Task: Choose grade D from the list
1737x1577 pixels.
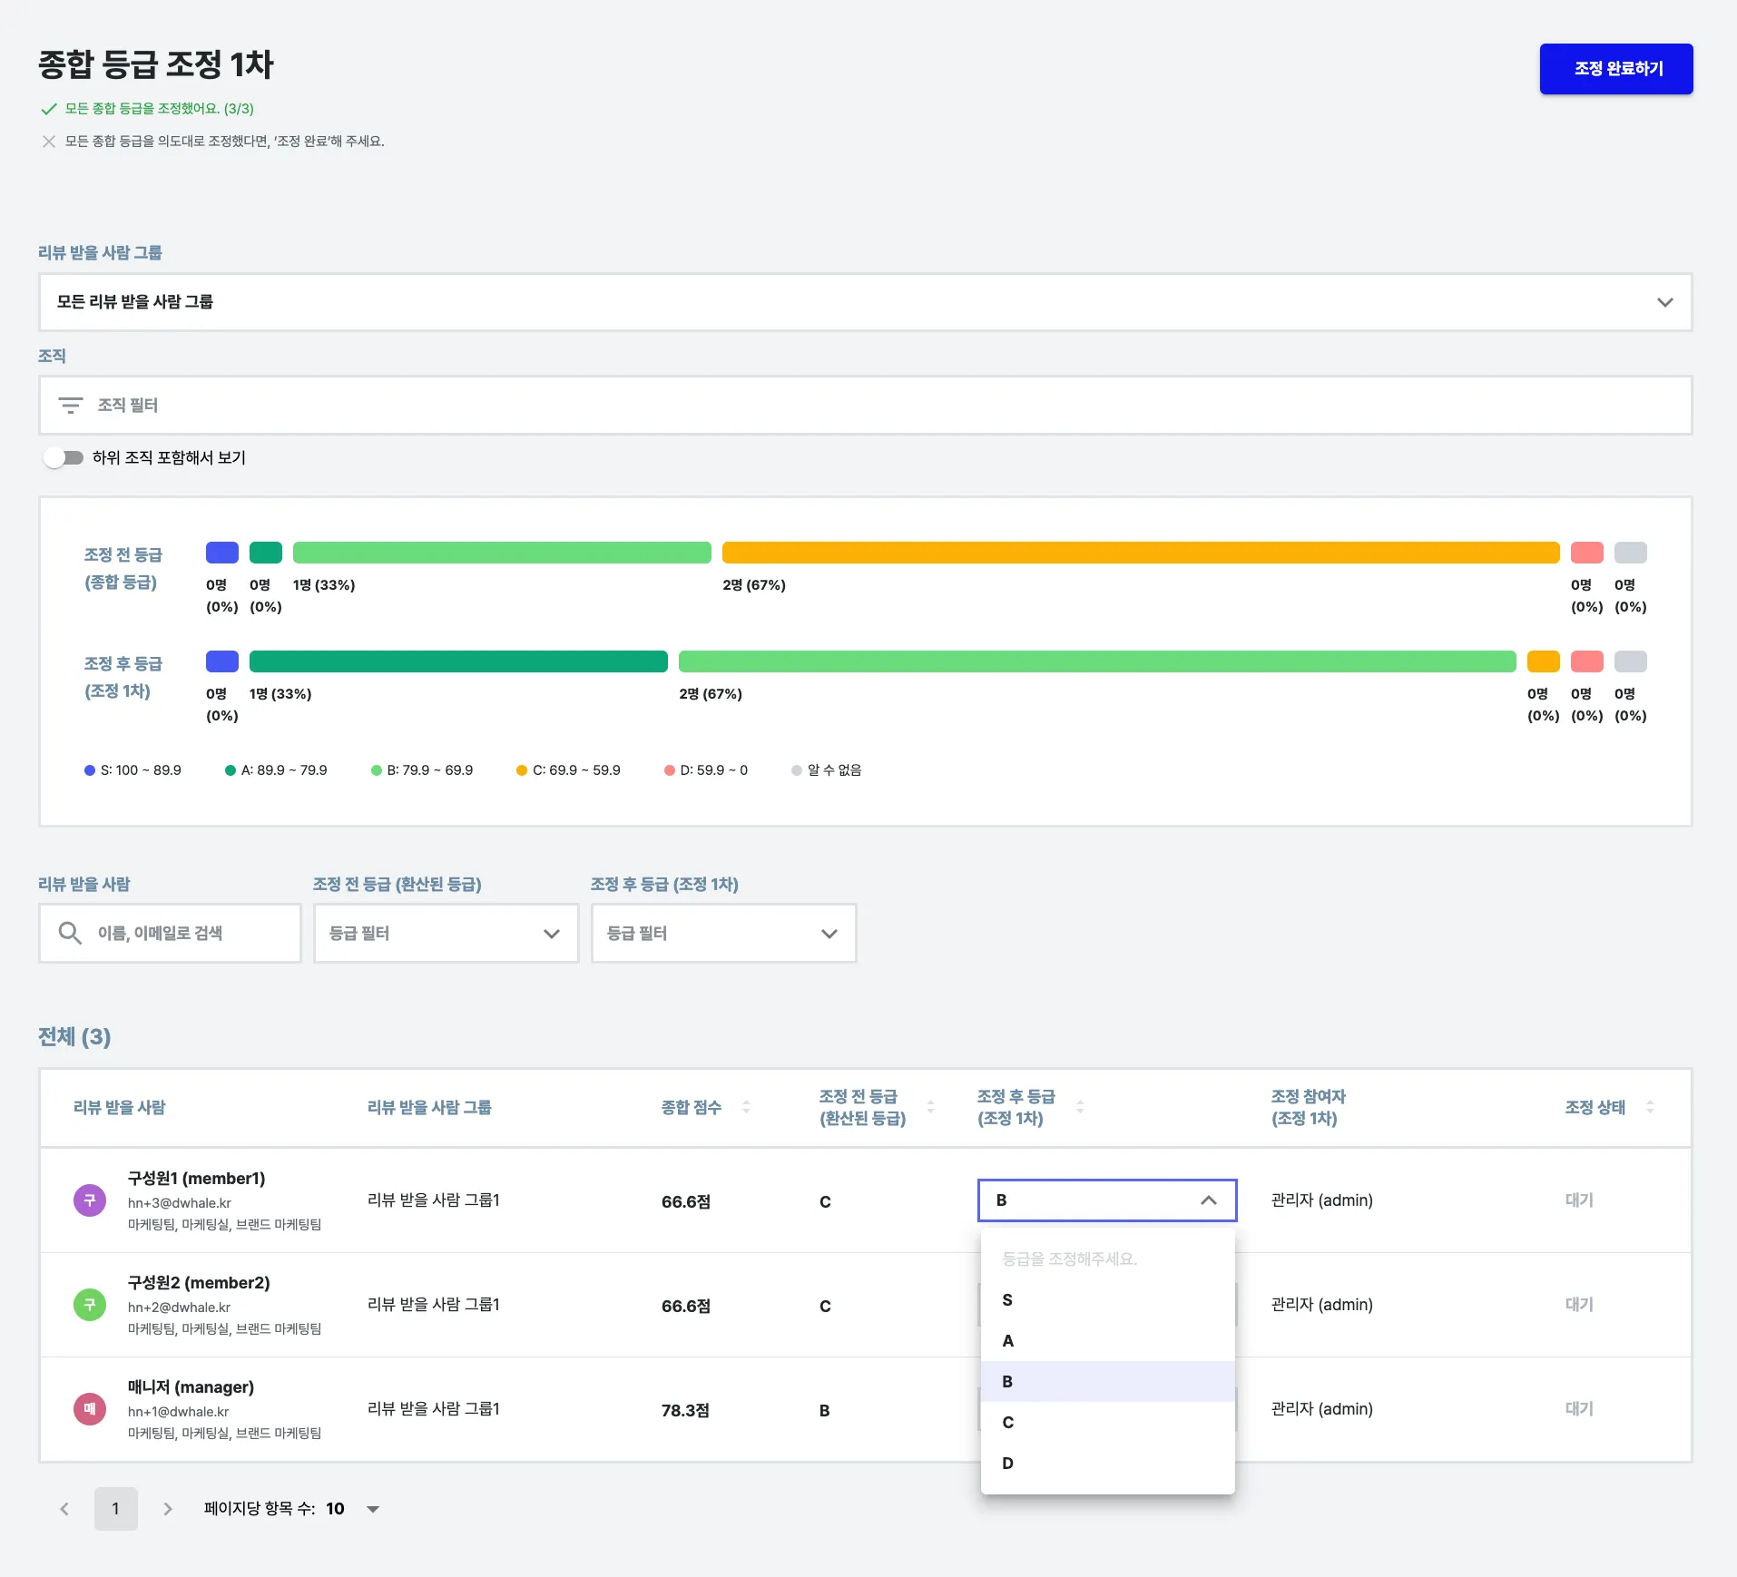Action: [1107, 1463]
